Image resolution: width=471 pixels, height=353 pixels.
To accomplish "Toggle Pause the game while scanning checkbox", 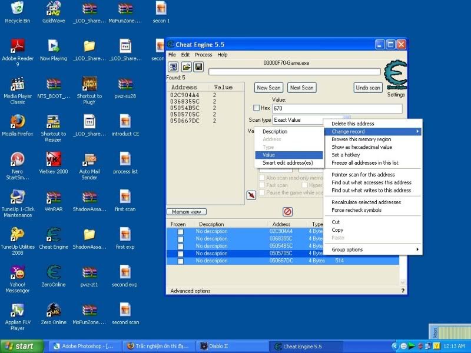I will point(262,192).
